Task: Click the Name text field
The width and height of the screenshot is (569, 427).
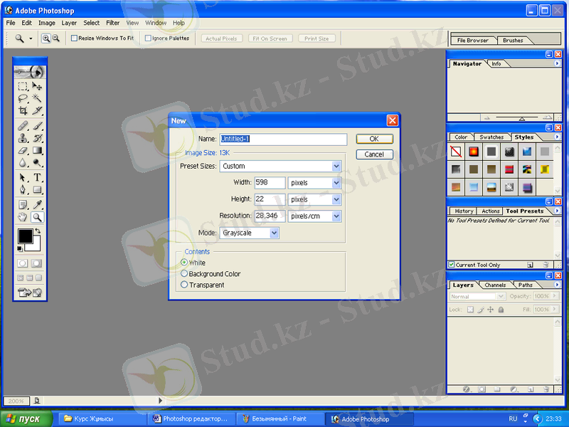Action: 283,139
